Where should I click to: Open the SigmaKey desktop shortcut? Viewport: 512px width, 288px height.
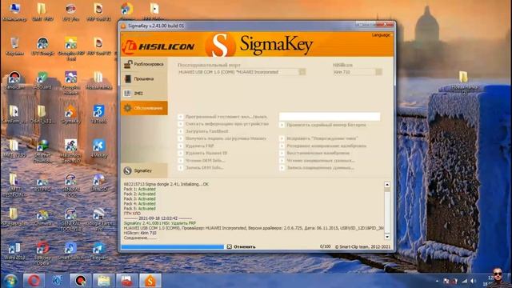coord(70,114)
